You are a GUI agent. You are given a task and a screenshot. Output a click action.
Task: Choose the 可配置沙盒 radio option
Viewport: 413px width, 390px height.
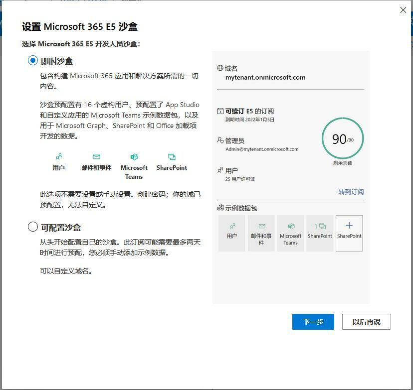click(33, 227)
